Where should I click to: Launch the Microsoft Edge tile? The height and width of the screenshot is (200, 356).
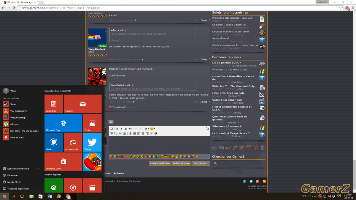[63, 123]
